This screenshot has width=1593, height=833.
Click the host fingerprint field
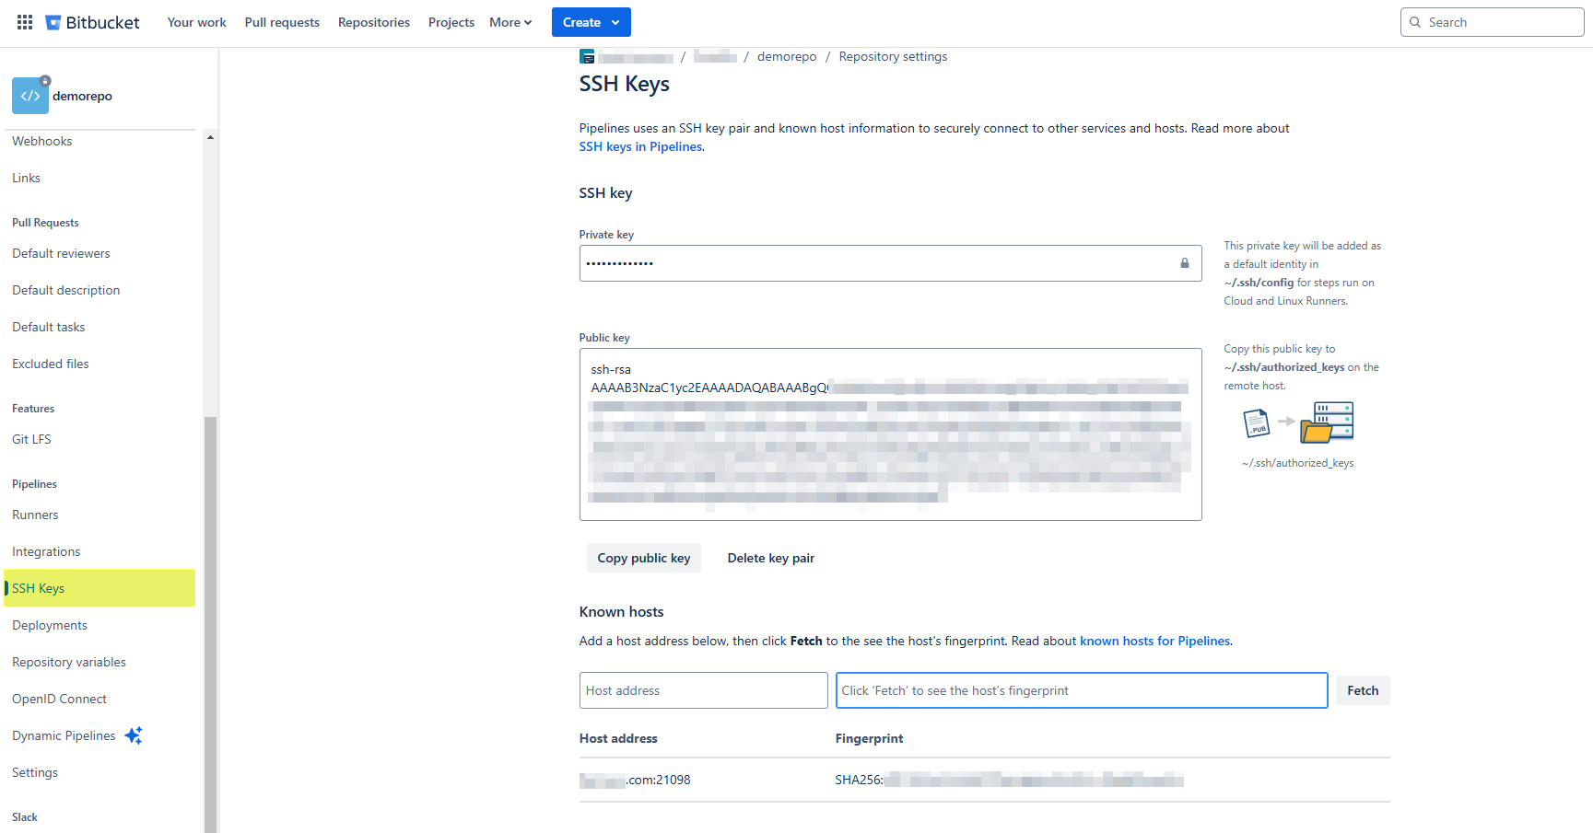click(1082, 690)
